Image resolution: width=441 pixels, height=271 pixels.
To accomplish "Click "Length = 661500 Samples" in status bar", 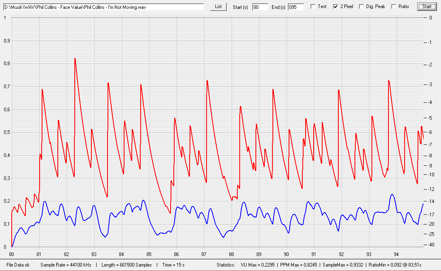I will (x=127, y=265).
